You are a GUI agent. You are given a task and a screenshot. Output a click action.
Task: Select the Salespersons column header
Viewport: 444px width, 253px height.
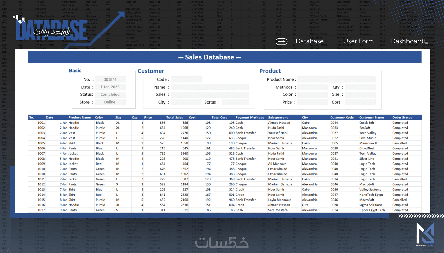[x=278, y=118]
